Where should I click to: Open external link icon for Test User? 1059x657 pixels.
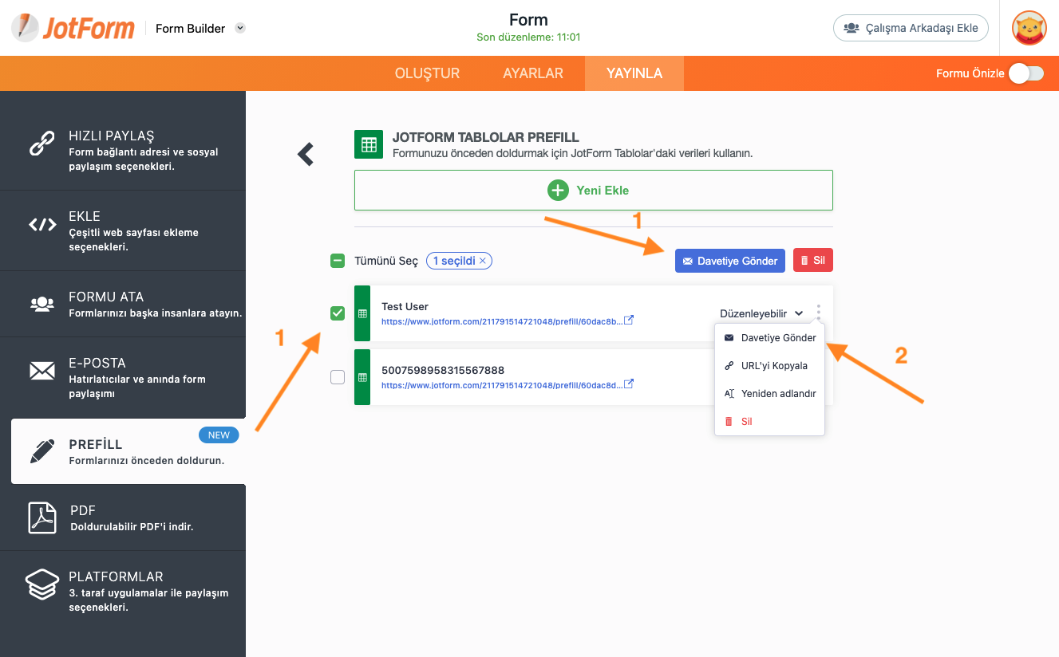(x=629, y=321)
